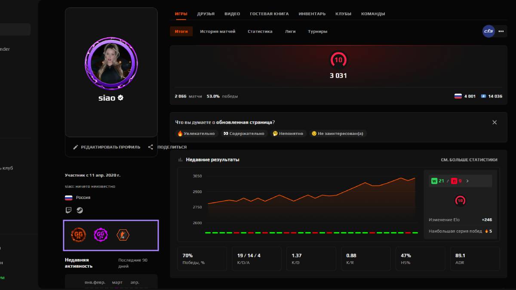Click the orange hexagon player badge
Image resolution: width=516 pixels, height=290 pixels.
[x=123, y=235]
